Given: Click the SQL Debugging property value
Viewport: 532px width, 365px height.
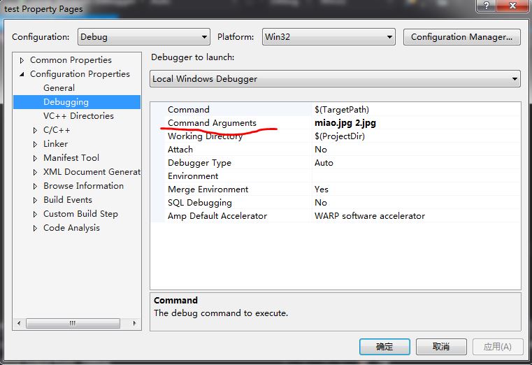Looking at the screenshot, I should [x=416, y=203].
